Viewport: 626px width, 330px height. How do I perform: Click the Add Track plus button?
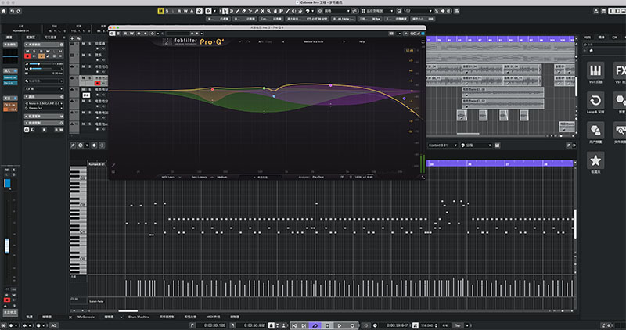click(72, 38)
